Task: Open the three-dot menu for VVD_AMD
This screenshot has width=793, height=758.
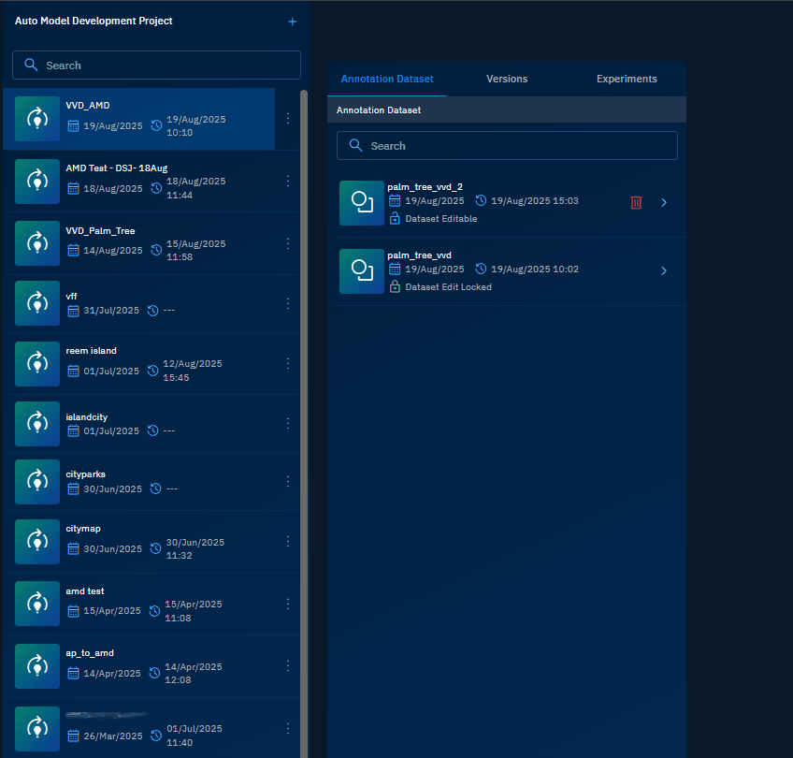Action: point(287,119)
